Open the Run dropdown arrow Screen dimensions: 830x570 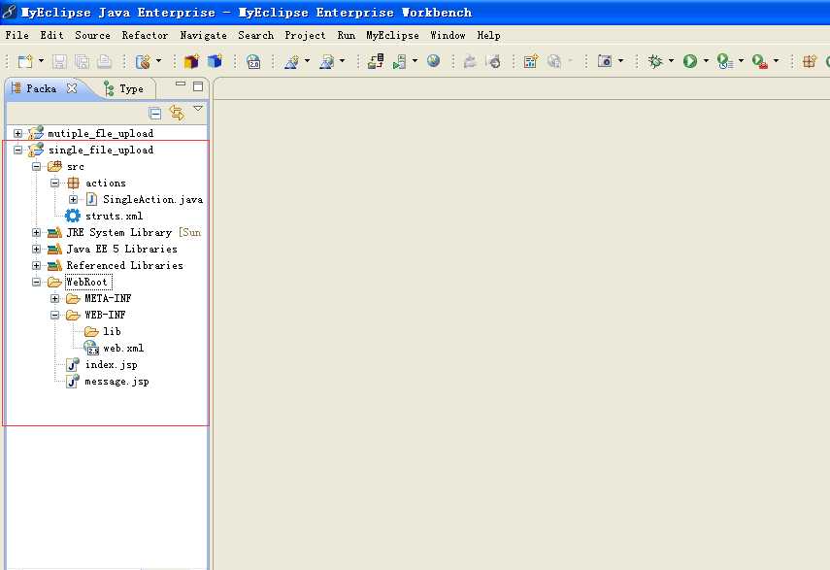pyautogui.click(x=706, y=61)
